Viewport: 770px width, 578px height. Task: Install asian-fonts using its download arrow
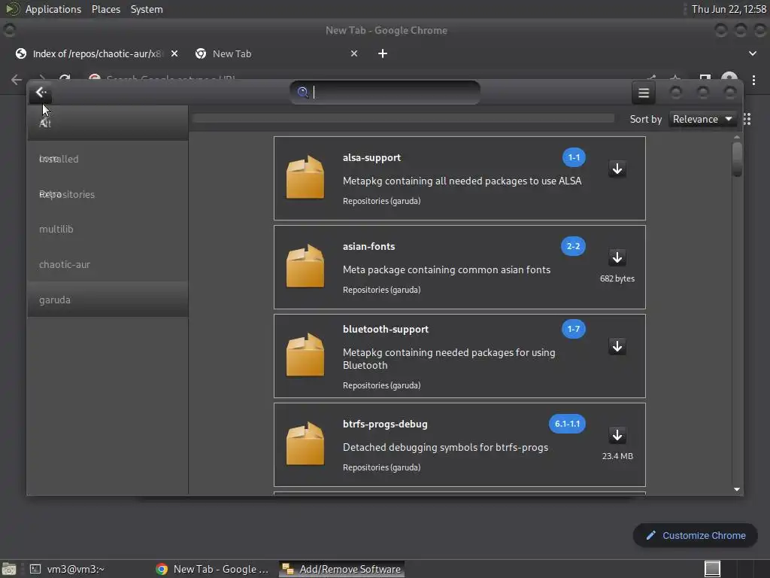617,257
